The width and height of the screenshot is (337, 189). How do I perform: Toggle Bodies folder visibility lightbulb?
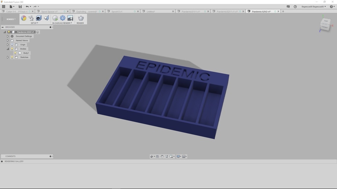[x=12, y=49]
